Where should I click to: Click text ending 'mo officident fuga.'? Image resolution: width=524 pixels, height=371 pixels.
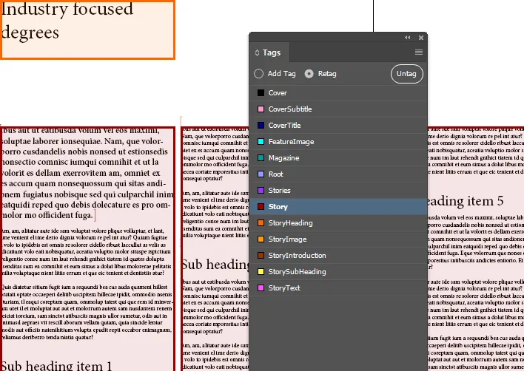coord(47,215)
